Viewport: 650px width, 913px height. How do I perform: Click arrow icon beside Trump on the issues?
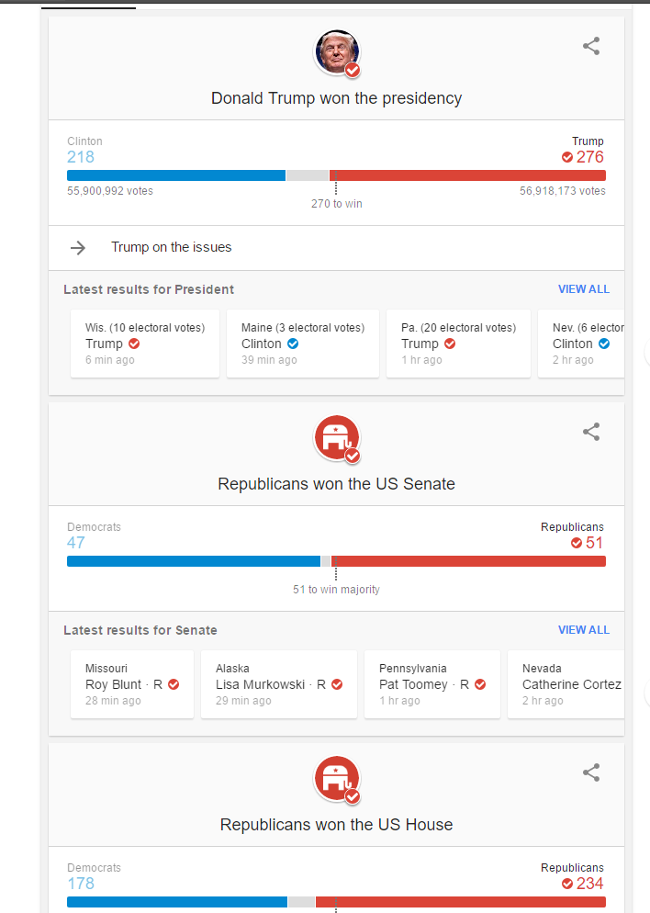point(78,247)
